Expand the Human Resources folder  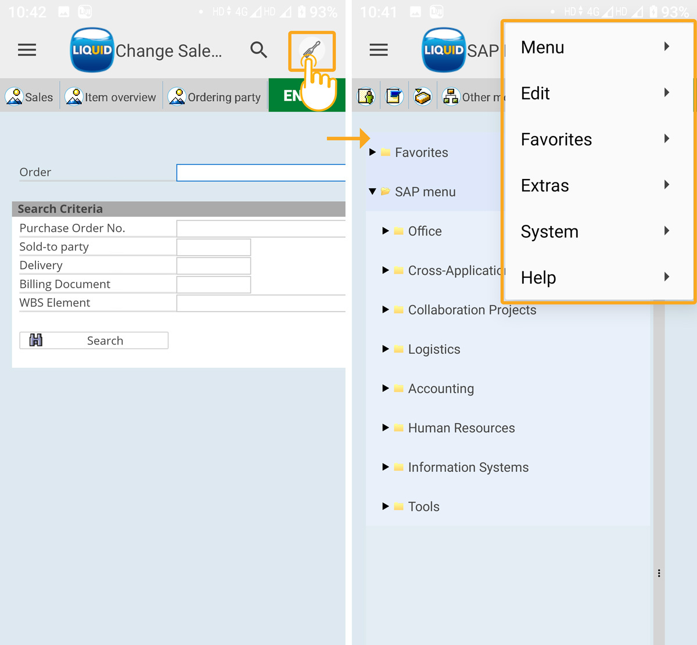point(386,428)
